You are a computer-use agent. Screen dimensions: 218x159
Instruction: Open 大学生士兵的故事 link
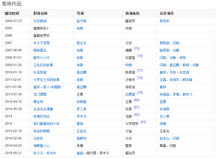coord(46,80)
